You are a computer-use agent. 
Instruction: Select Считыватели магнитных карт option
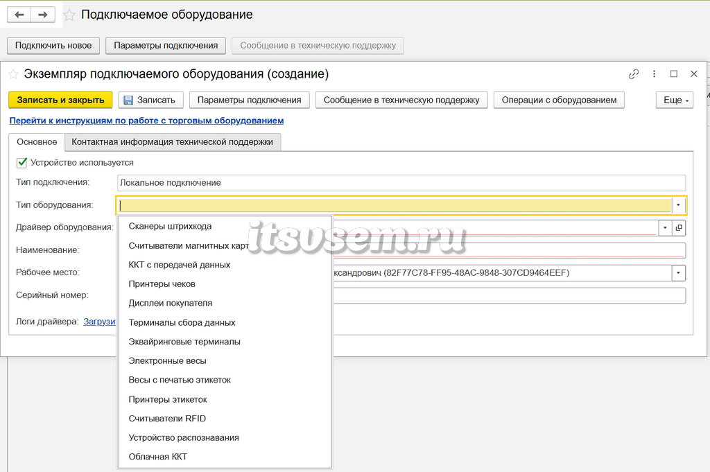pyautogui.click(x=225, y=246)
